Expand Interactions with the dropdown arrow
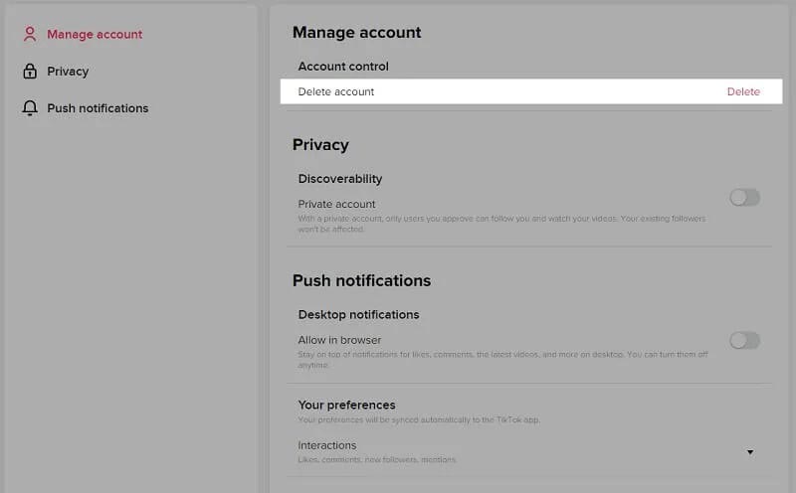Viewport: 796px width, 493px height. (x=749, y=452)
